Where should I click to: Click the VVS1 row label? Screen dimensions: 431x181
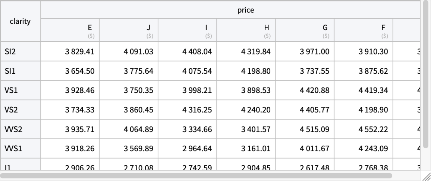click(21, 149)
